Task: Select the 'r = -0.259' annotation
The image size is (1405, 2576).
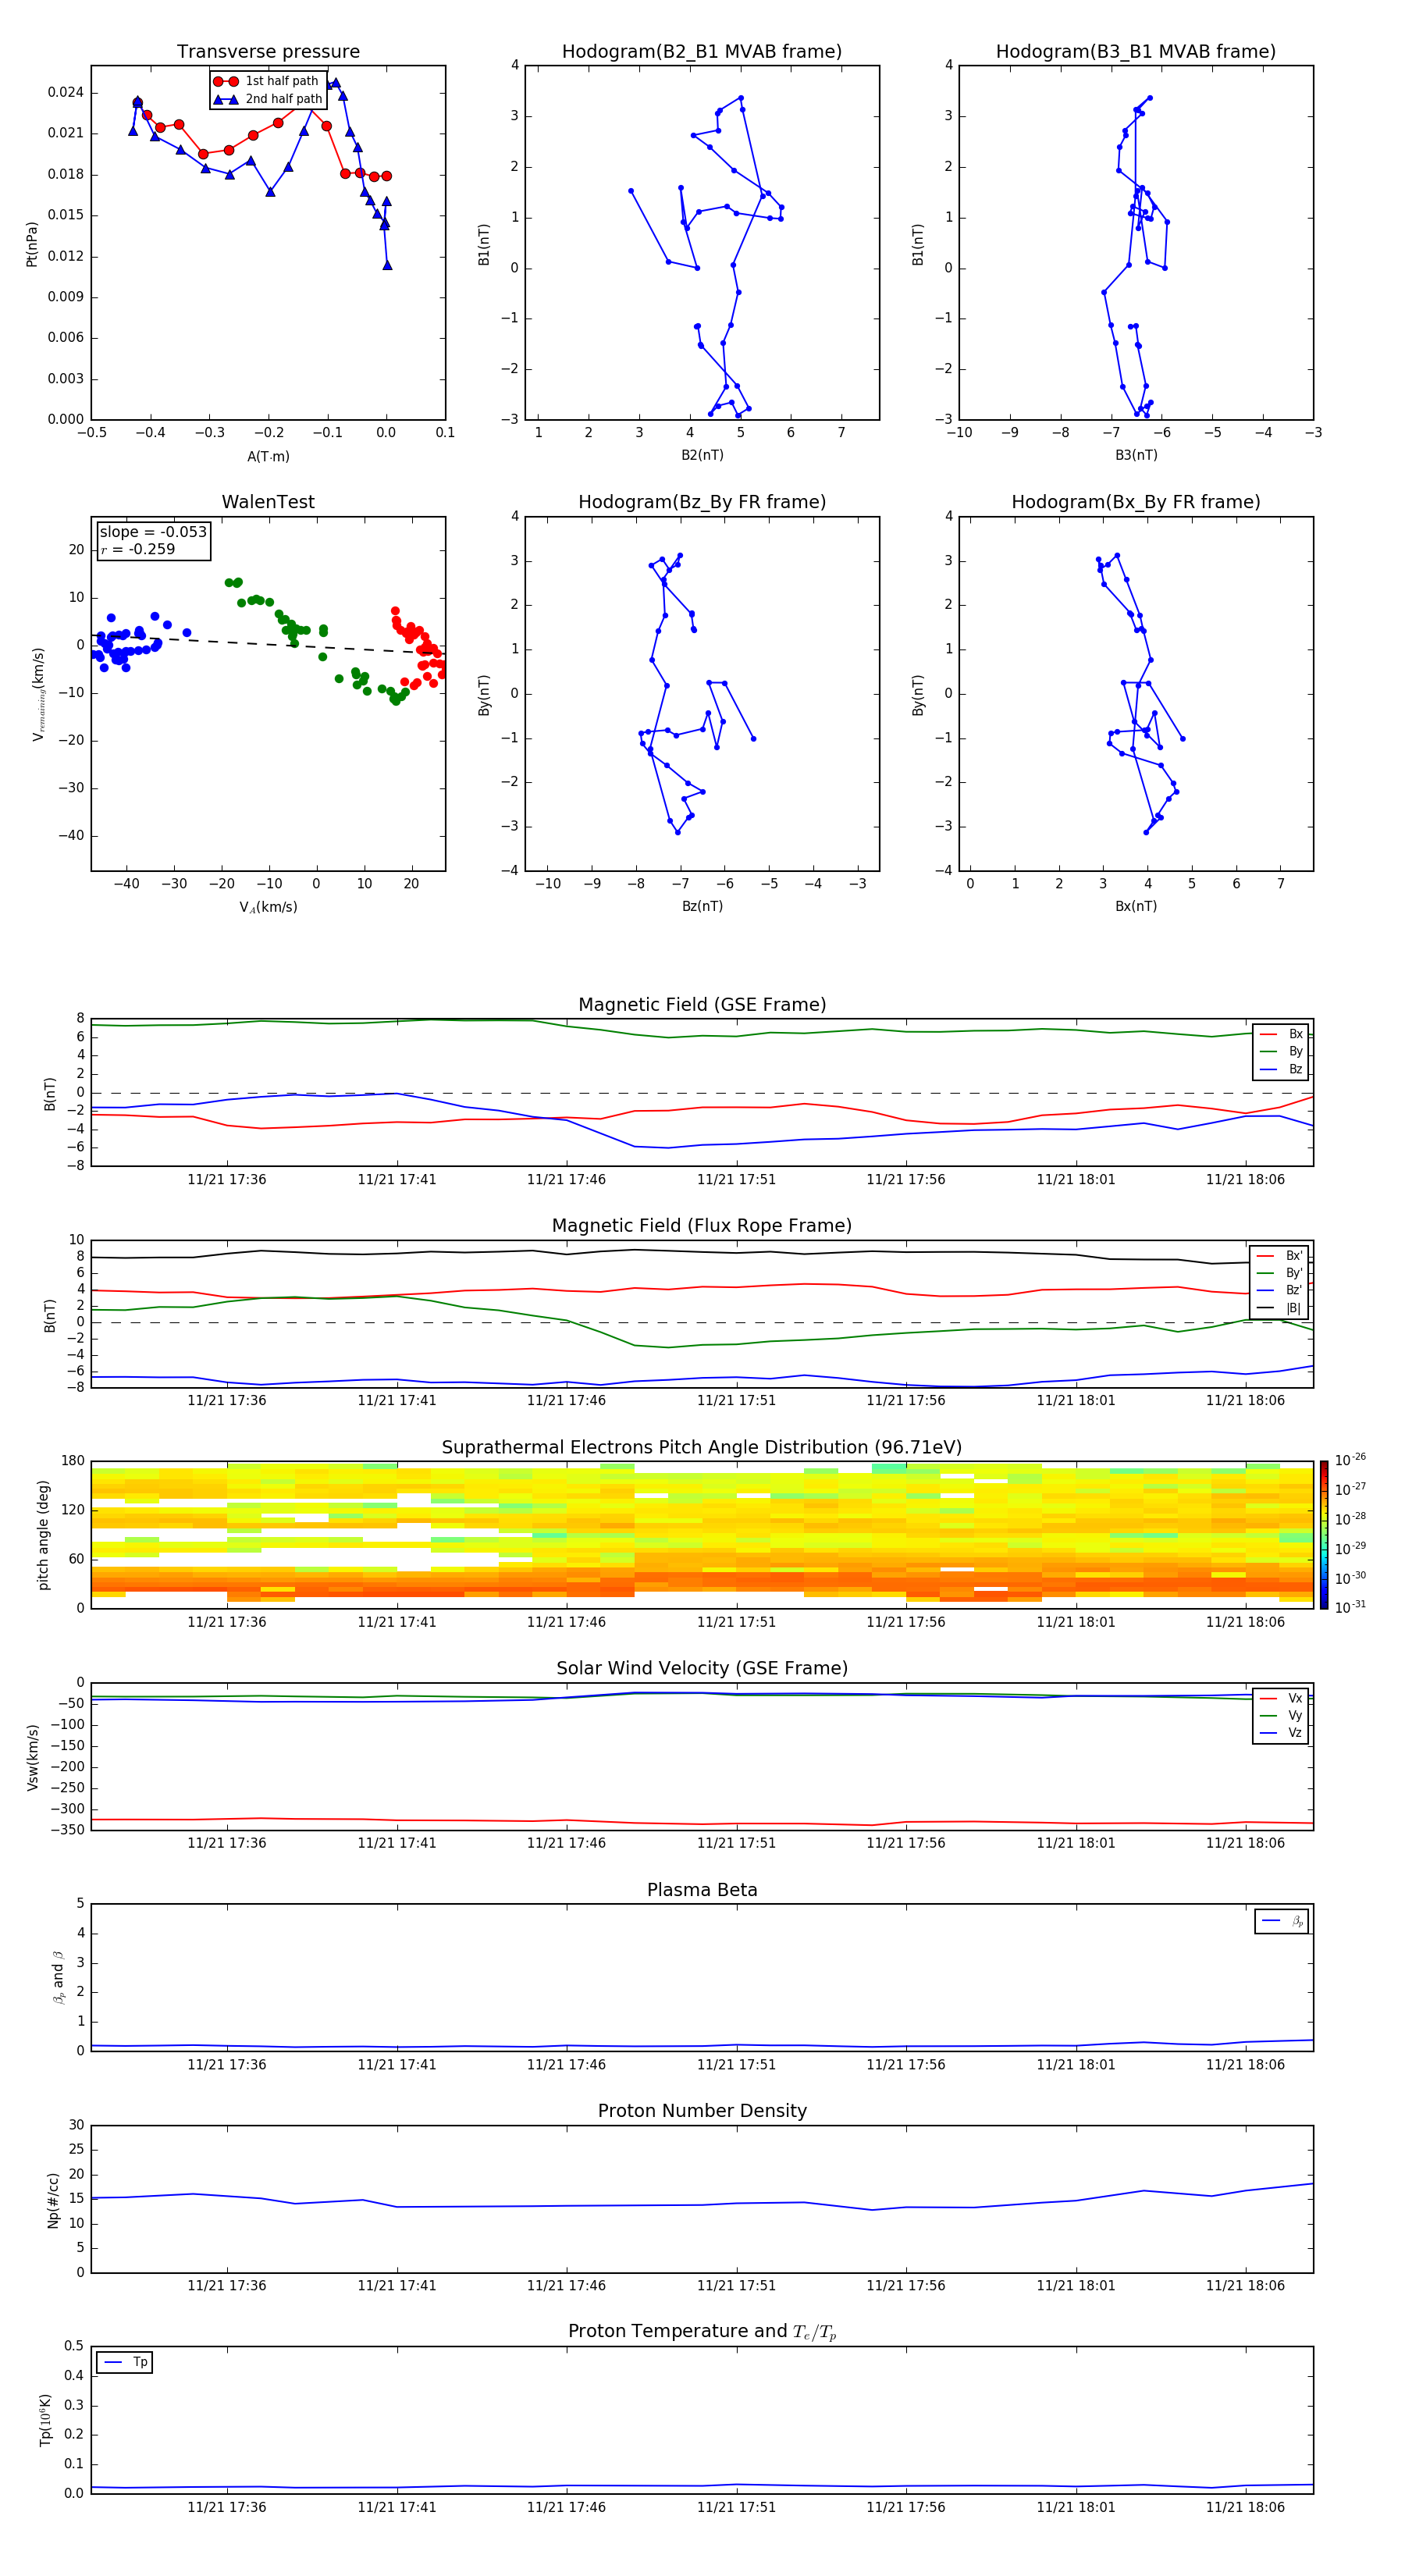Action: [x=138, y=549]
